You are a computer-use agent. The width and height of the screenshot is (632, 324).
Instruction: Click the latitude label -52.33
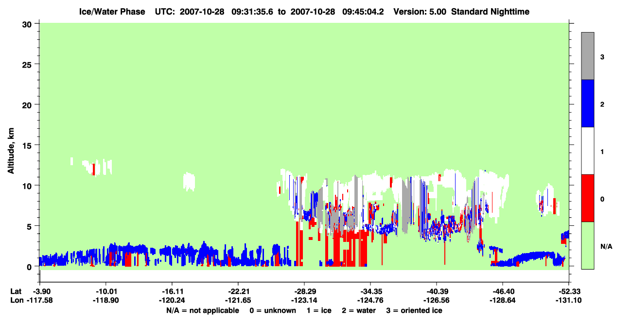click(x=568, y=291)
